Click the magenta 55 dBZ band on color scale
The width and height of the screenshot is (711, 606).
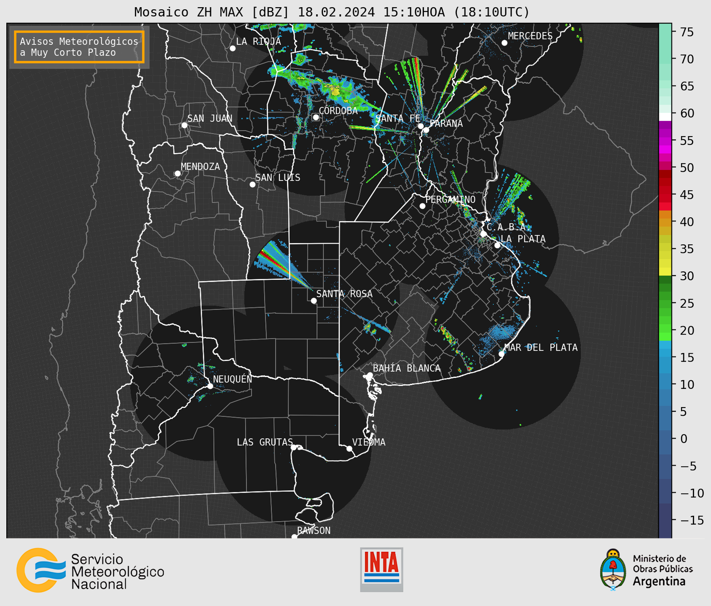pyautogui.click(x=665, y=141)
